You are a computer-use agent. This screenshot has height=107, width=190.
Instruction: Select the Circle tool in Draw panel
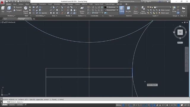57,10
